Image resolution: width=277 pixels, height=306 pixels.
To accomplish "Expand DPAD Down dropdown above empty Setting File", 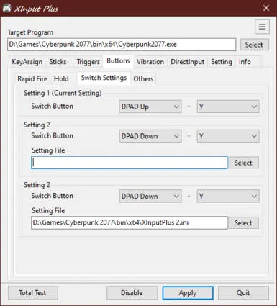I will (x=150, y=136).
